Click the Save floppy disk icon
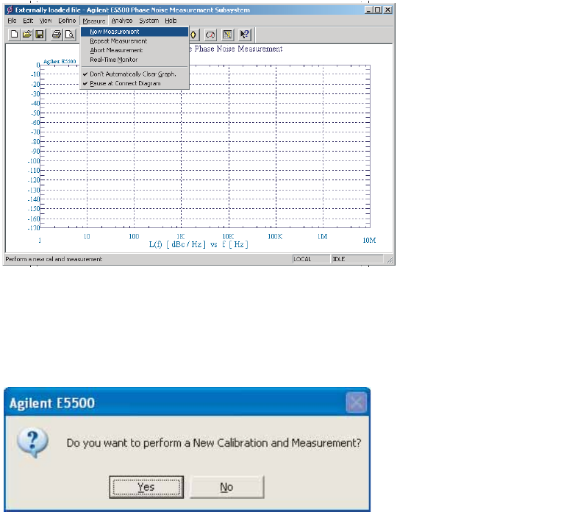 pos(40,35)
